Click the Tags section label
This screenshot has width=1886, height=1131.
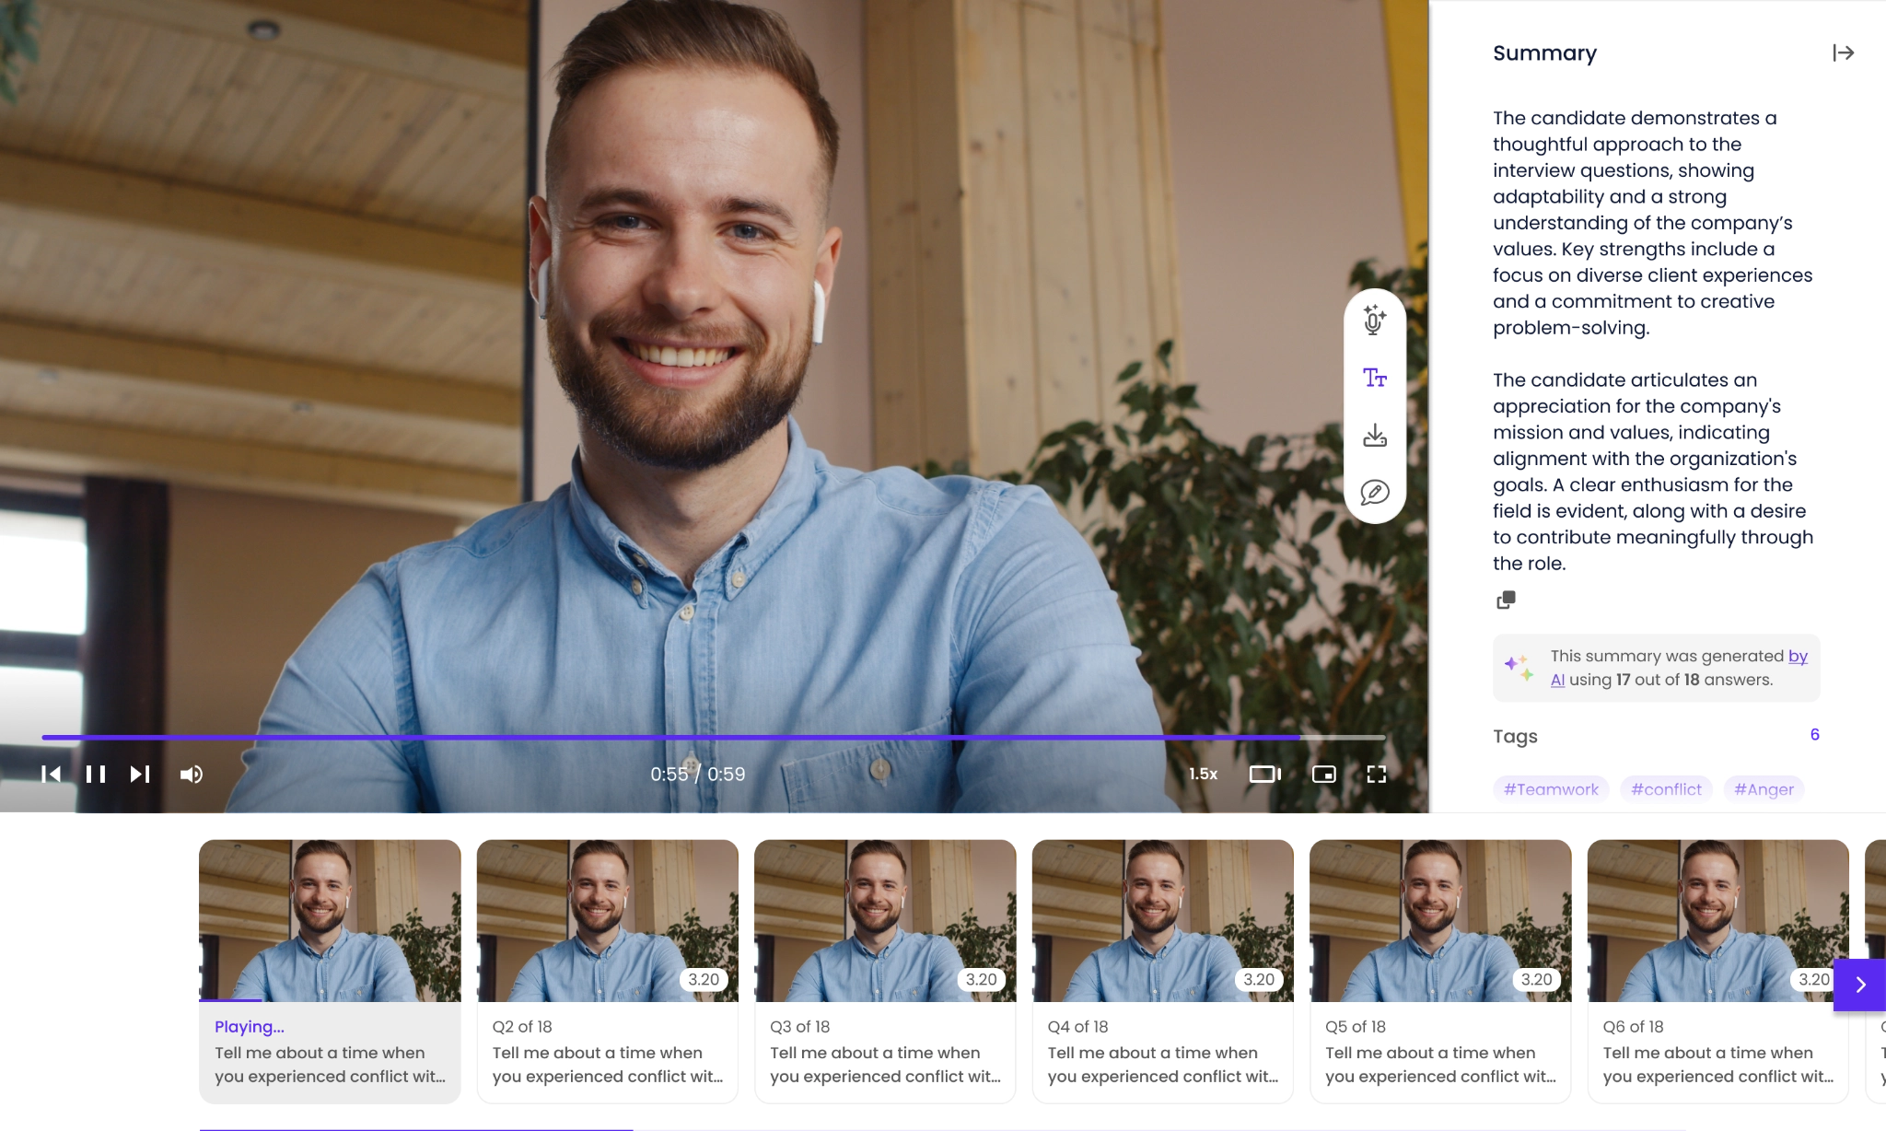tap(1515, 737)
